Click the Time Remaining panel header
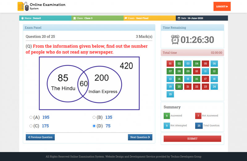The height and width of the screenshot is (161, 247). pyautogui.click(x=192, y=27)
